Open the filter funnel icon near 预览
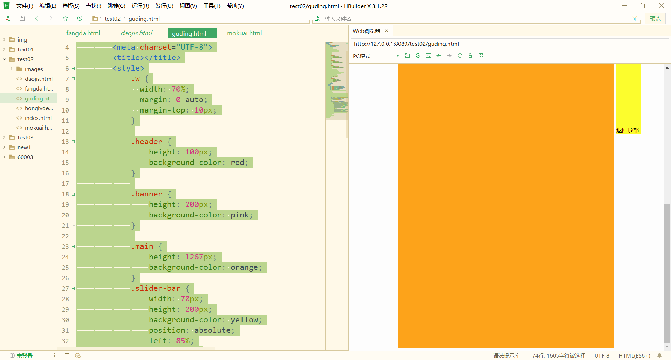 pyautogui.click(x=635, y=18)
